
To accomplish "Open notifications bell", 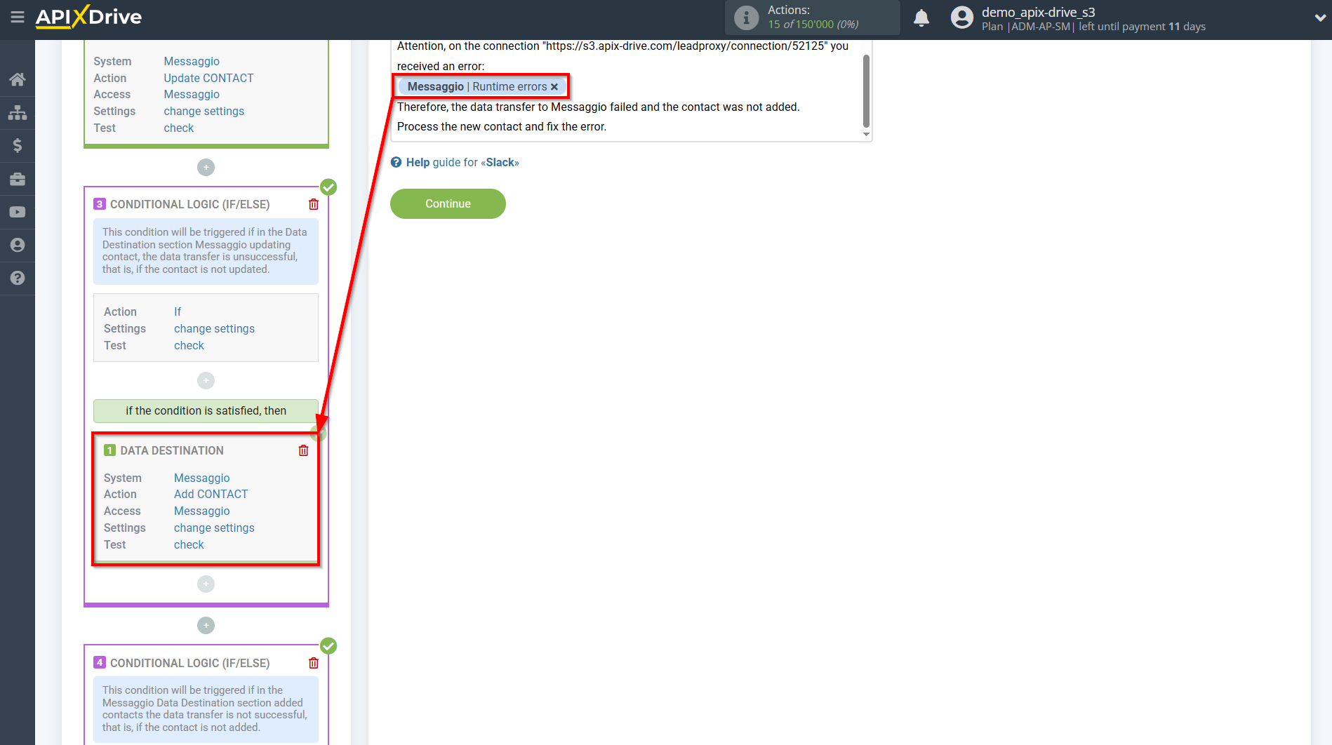I will (921, 18).
